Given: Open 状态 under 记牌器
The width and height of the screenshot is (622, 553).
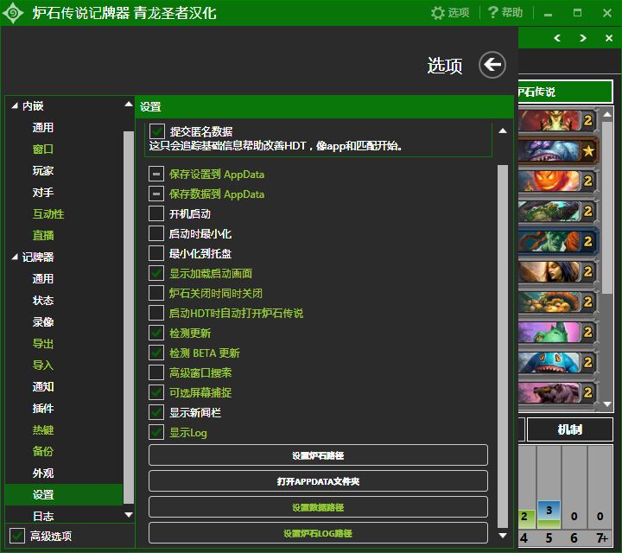Looking at the screenshot, I should [x=43, y=301].
